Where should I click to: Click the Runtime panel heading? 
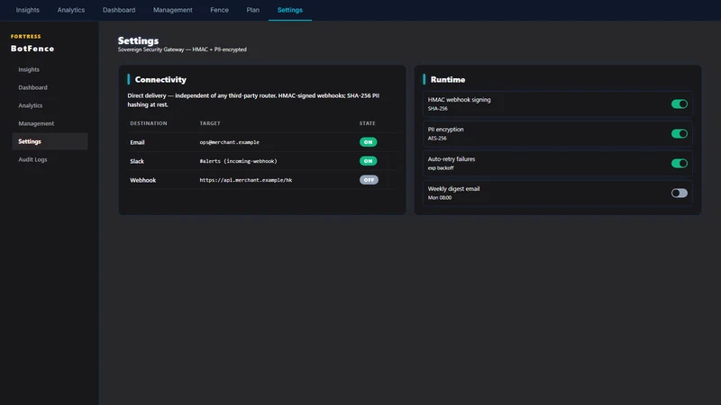tap(447, 79)
